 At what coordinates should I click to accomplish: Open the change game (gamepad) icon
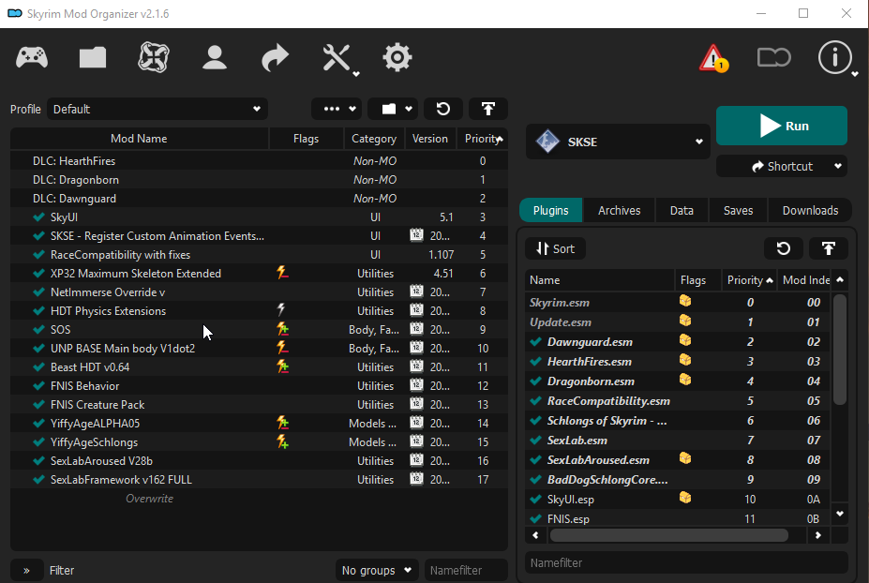pyautogui.click(x=32, y=57)
